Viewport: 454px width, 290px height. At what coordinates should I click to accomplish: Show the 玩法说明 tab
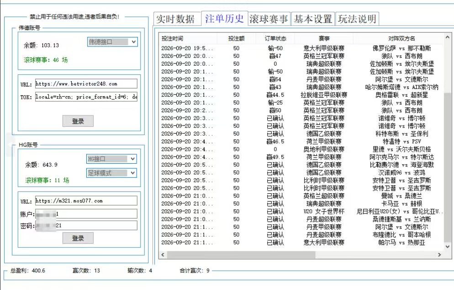pos(357,19)
